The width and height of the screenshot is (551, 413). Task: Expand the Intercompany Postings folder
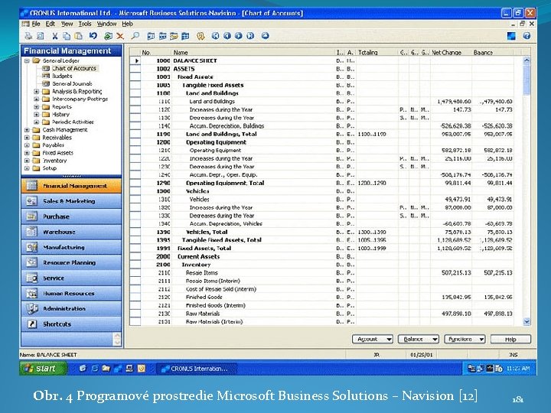36,99
